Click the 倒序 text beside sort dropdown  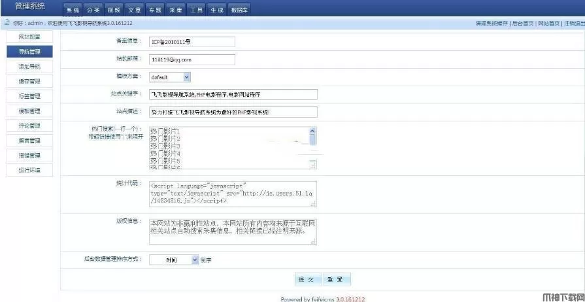pyautogui.click(x=206, y=260)
